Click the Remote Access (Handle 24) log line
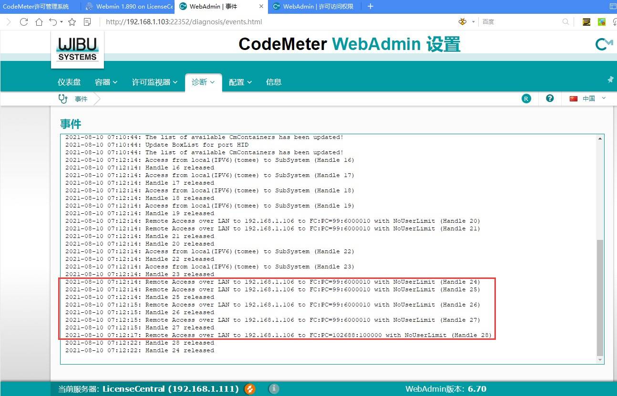This screenshot has width=617, height=396. click(273, 282)
